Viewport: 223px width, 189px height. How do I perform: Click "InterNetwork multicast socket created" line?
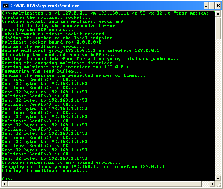(53, 34)
